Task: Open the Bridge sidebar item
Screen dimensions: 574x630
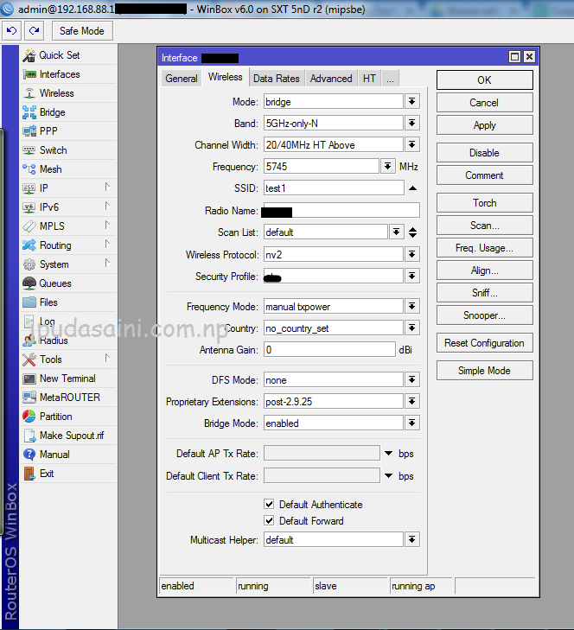Action: click(68, 112)
